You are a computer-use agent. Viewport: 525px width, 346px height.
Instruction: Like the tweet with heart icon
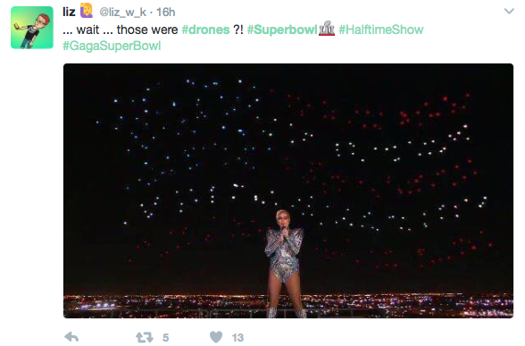[x=216, y=336]
